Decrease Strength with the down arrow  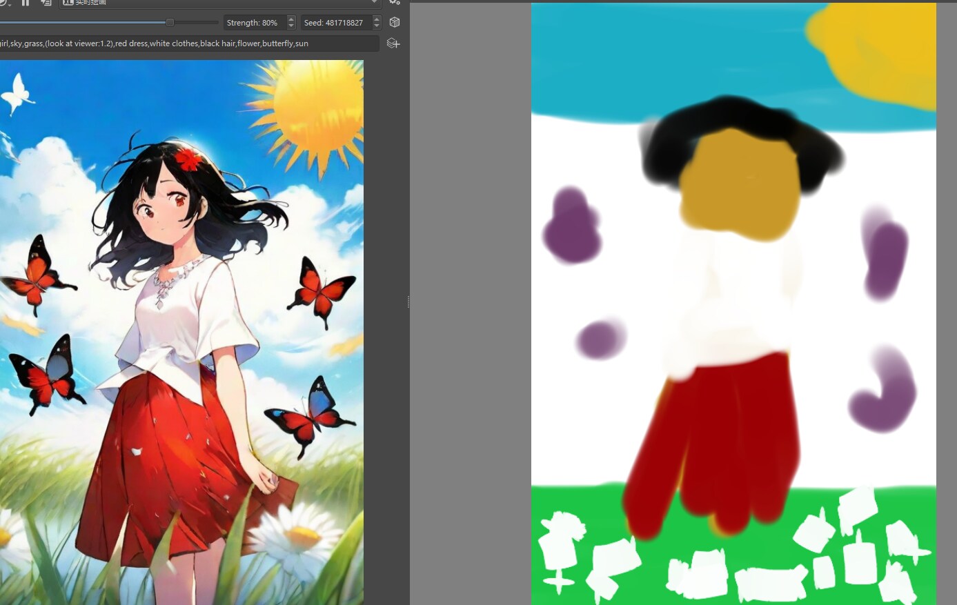click(291, 26)
